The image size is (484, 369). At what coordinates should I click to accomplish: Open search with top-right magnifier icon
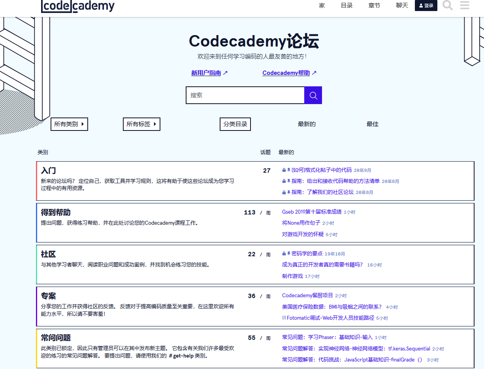[x=447, y=6]
